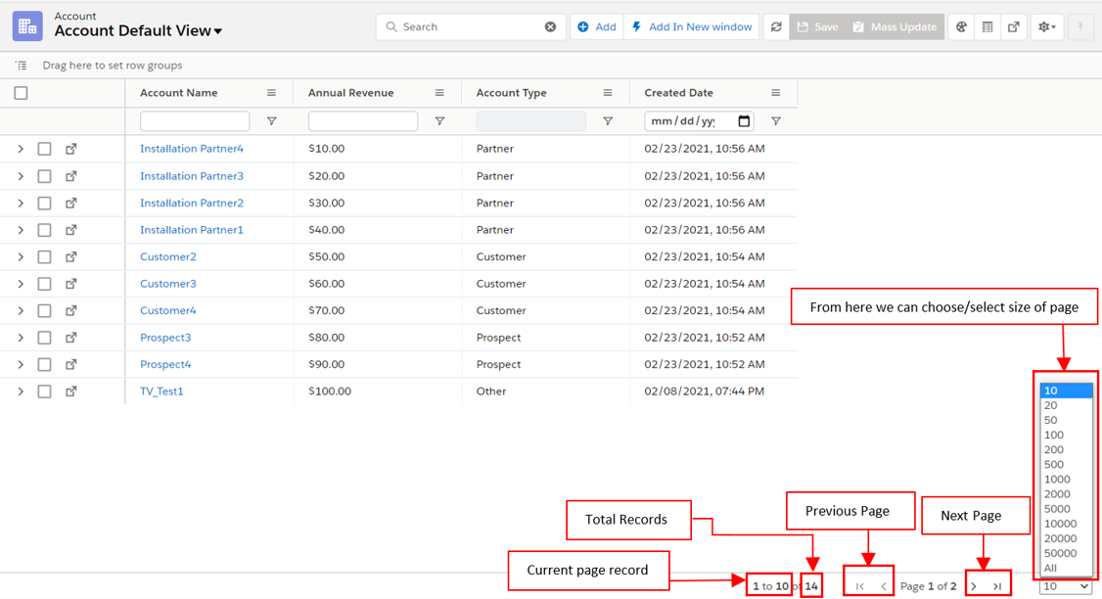Open the Account Name column menu
Image resolution: width=1102 pixels, height=599 pixels.
pyautogui.click(x=271, y=93)
